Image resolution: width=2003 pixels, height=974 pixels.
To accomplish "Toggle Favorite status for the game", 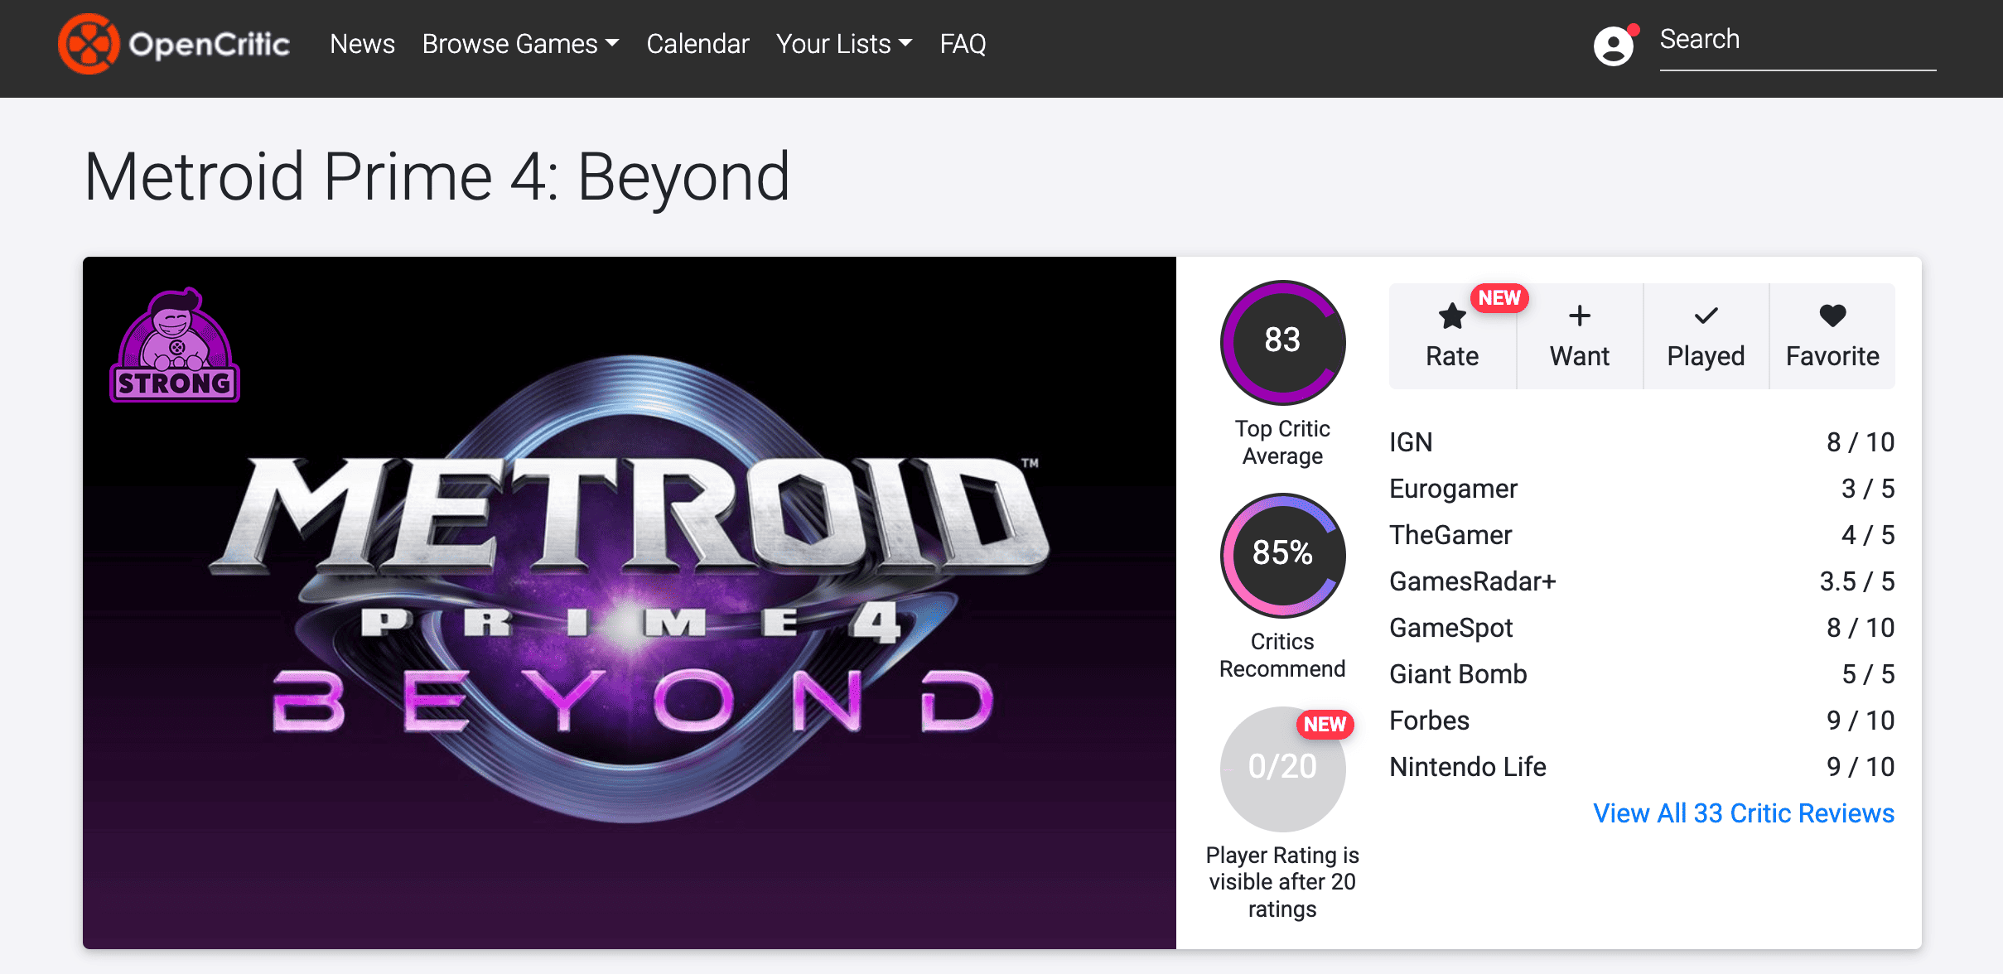I will click(1833, 335).
